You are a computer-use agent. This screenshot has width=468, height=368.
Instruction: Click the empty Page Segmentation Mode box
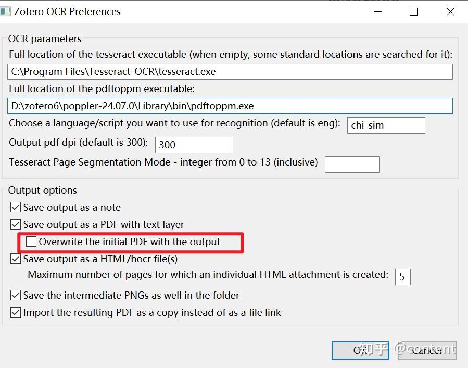coord(352,164)
